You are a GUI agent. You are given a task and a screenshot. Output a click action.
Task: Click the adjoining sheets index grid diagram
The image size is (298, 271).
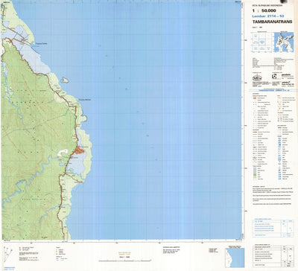[261, 42]
